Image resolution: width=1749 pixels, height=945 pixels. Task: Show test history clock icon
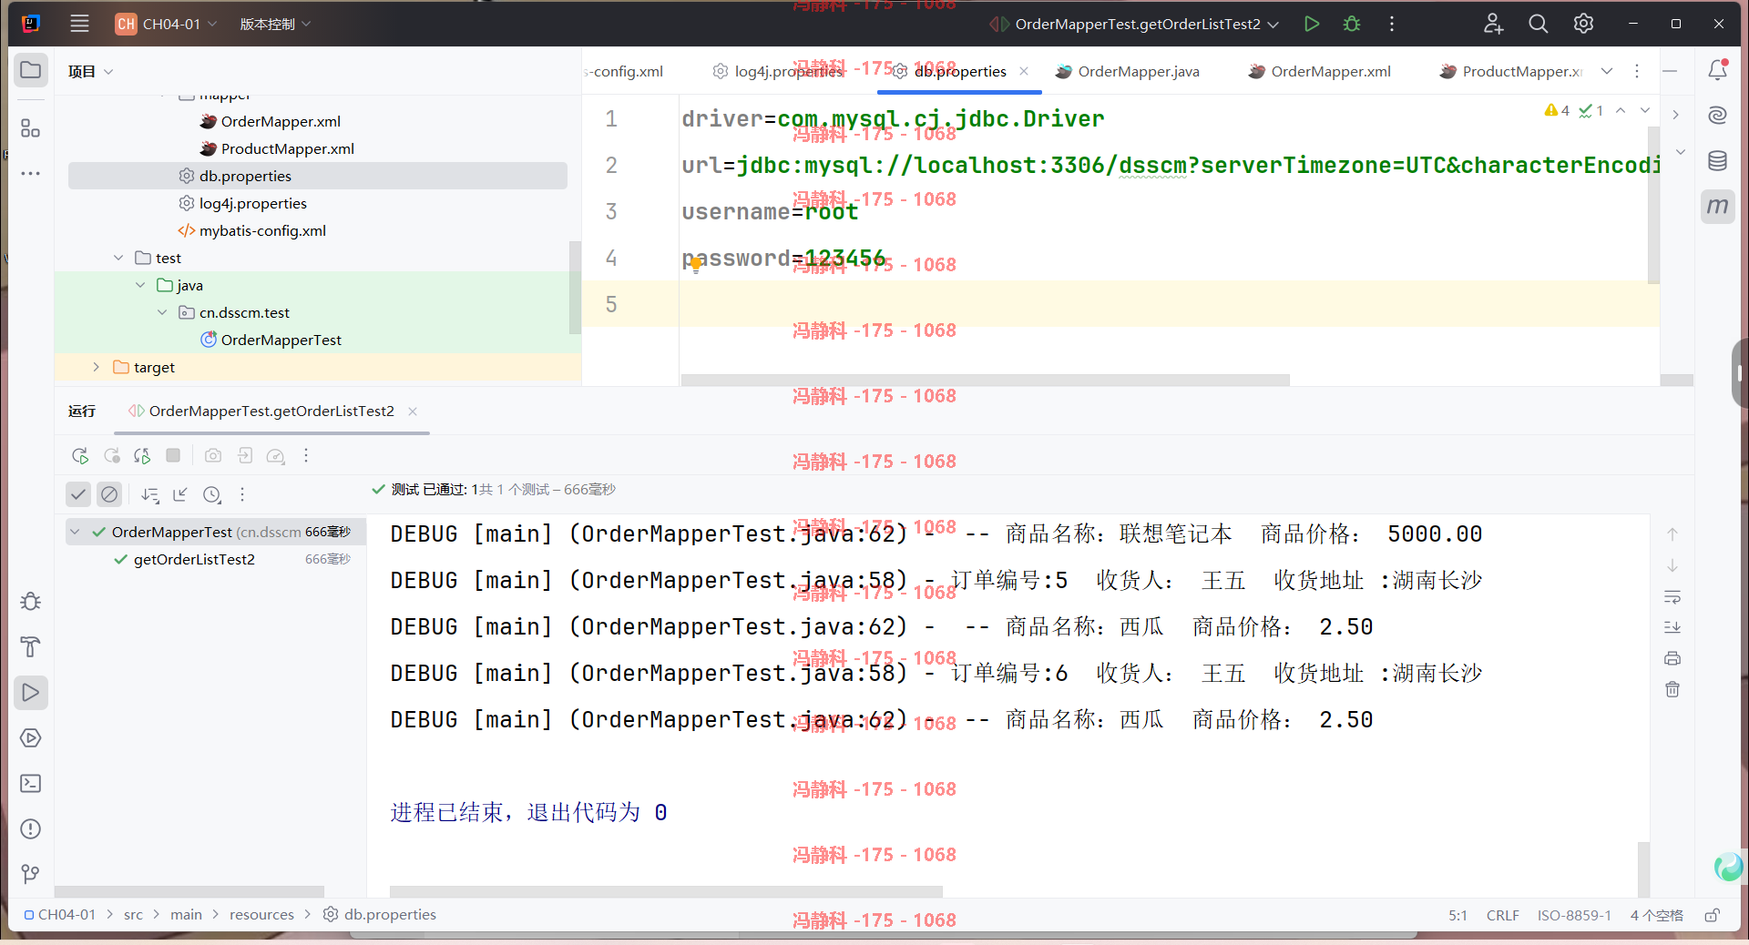click(212, 494)
